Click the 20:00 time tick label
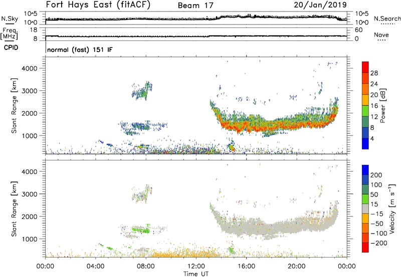The height and width of the screenshot is (277, 401). click(296, 266)
